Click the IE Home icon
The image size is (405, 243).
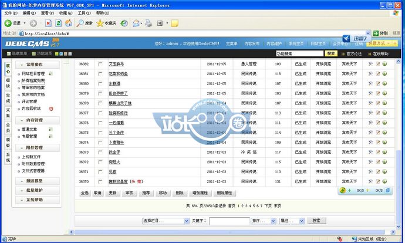69,23
